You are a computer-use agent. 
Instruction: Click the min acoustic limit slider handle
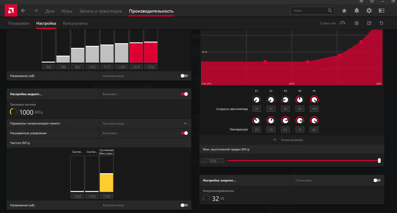point(379,161)
